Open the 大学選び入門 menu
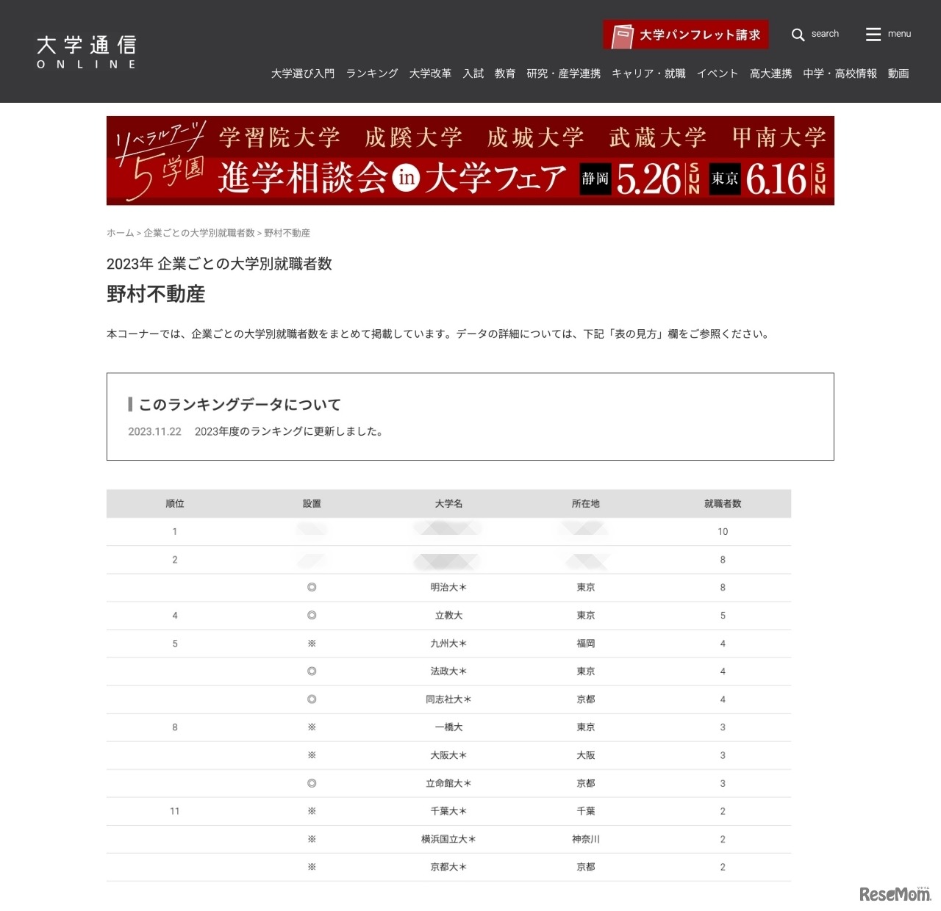Viewport: 941px width, 911px height. [x=303, y=73]
